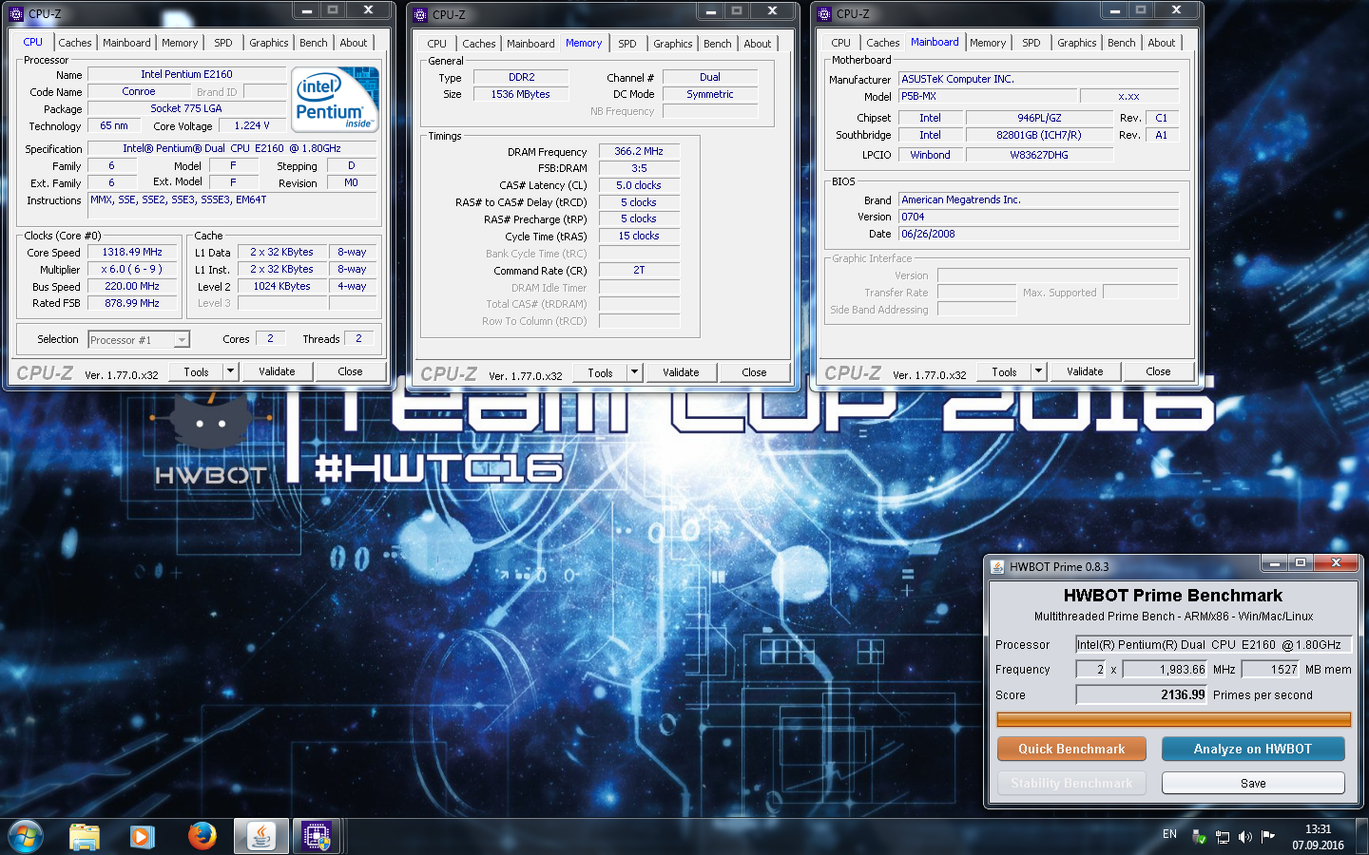
Task: Switch to the Java app in taskbar
Action: point(260,837)
